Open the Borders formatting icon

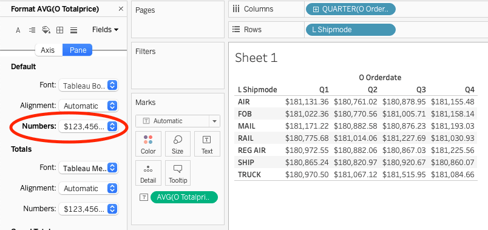pos(59,30)
